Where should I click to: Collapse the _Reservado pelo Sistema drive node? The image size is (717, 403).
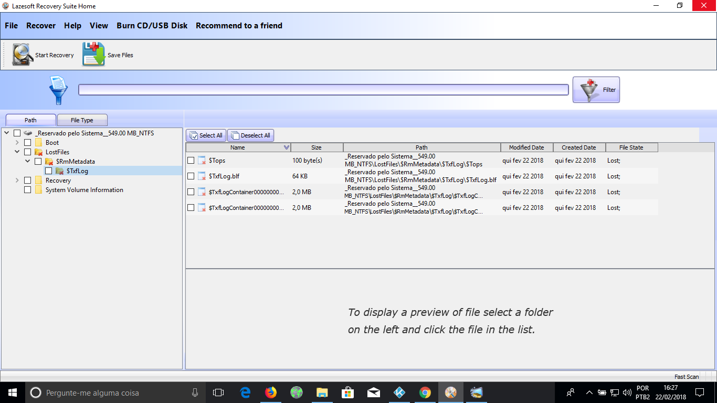[x=7, y=133]
